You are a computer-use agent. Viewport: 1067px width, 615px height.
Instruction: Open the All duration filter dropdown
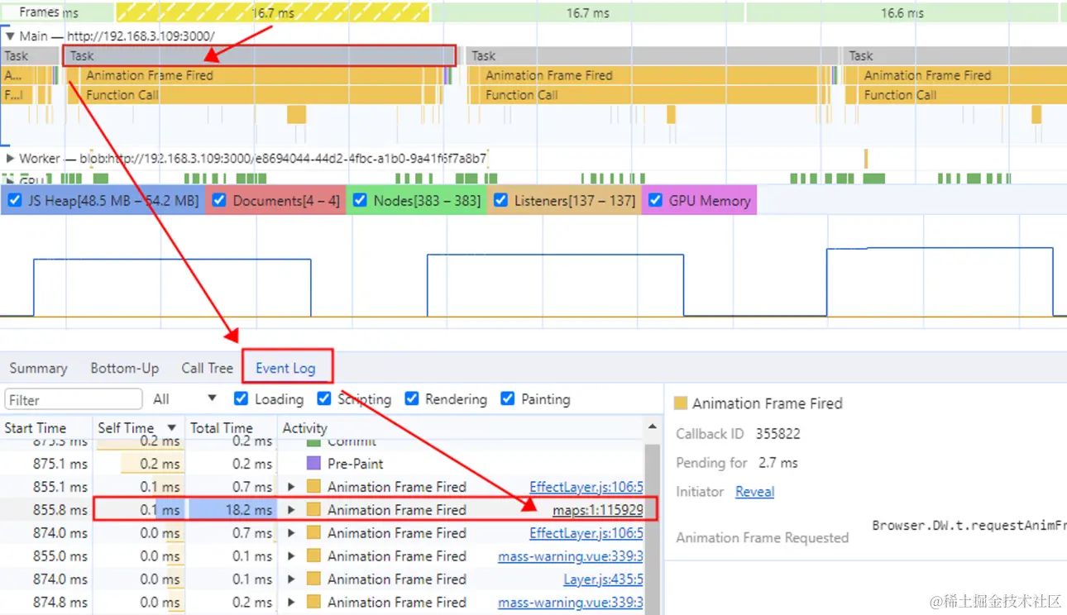click(184, 399)
